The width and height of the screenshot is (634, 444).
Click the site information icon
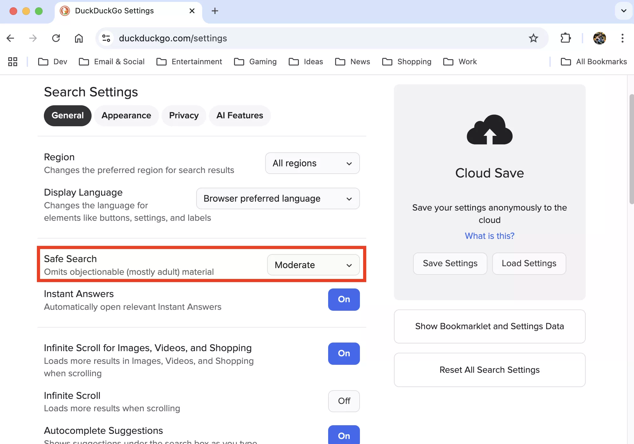[106, 38]
